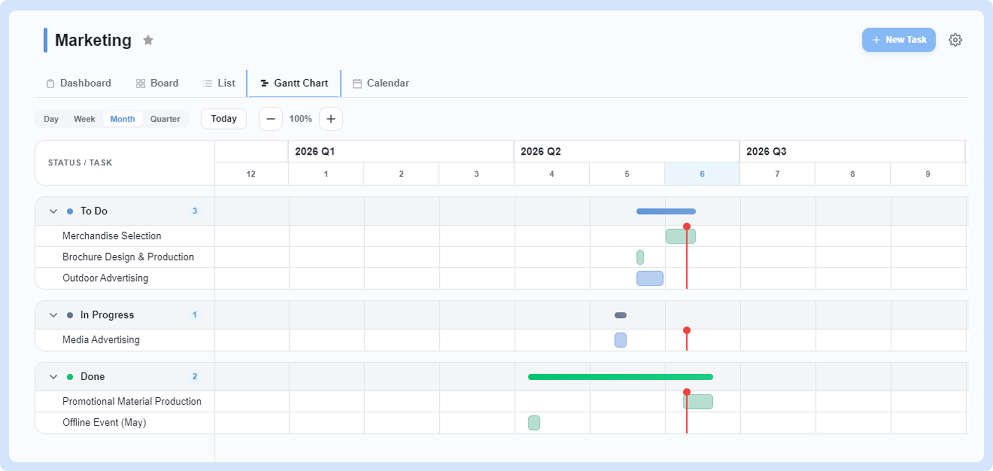
Task: Select the Week timescale option
Action: click(84, 119)
